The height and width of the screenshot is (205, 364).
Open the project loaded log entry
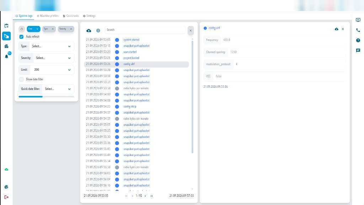click(136, 58)
